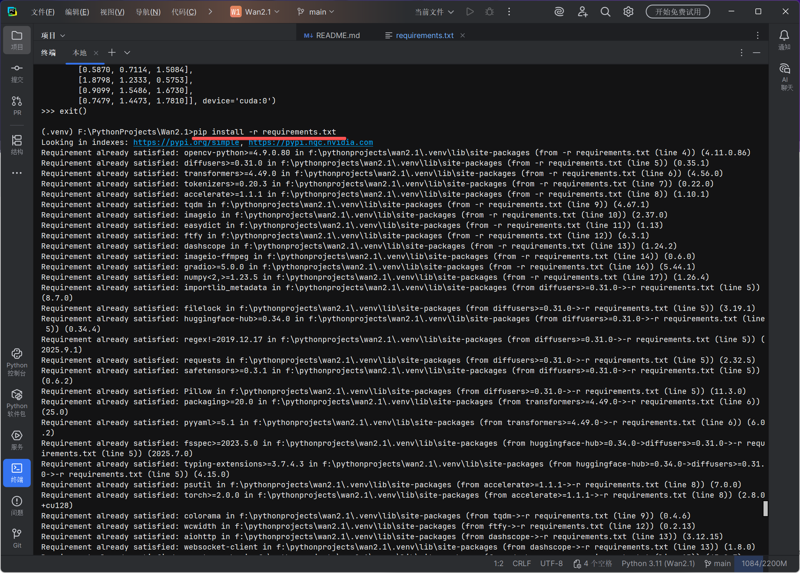The width and height of the screenshot is (800, 573).
Task: Open IDE settings gear
Action: click(628, 12)
